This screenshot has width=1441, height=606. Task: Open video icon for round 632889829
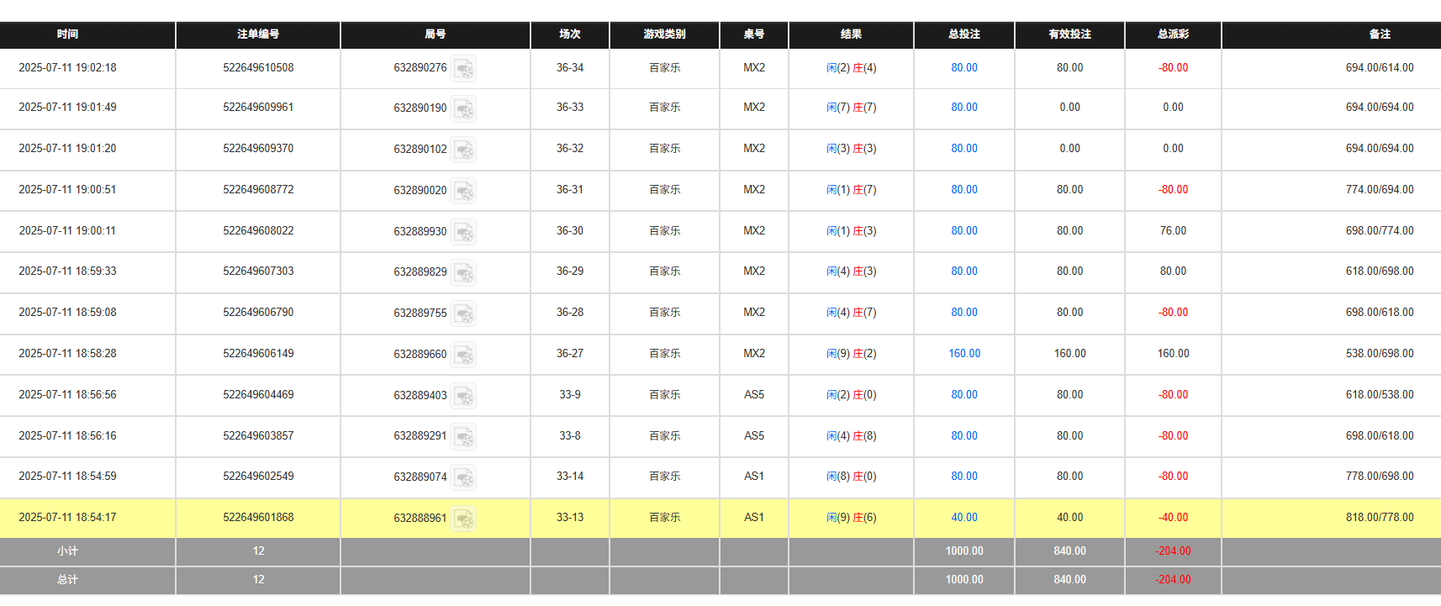[463, 272]
